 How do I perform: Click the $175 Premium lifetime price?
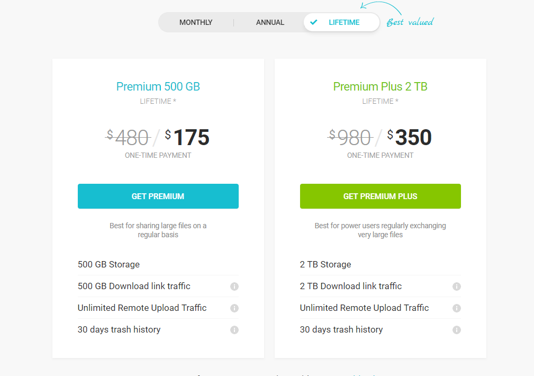click(x=187, y=138)
